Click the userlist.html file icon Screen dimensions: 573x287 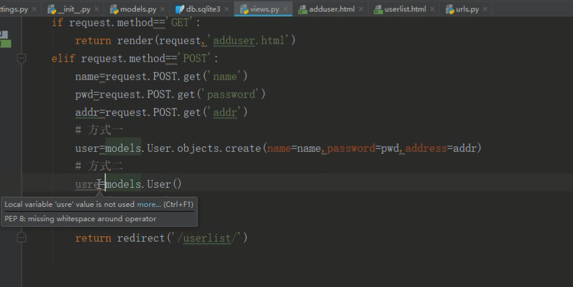(x=378, y=10)
